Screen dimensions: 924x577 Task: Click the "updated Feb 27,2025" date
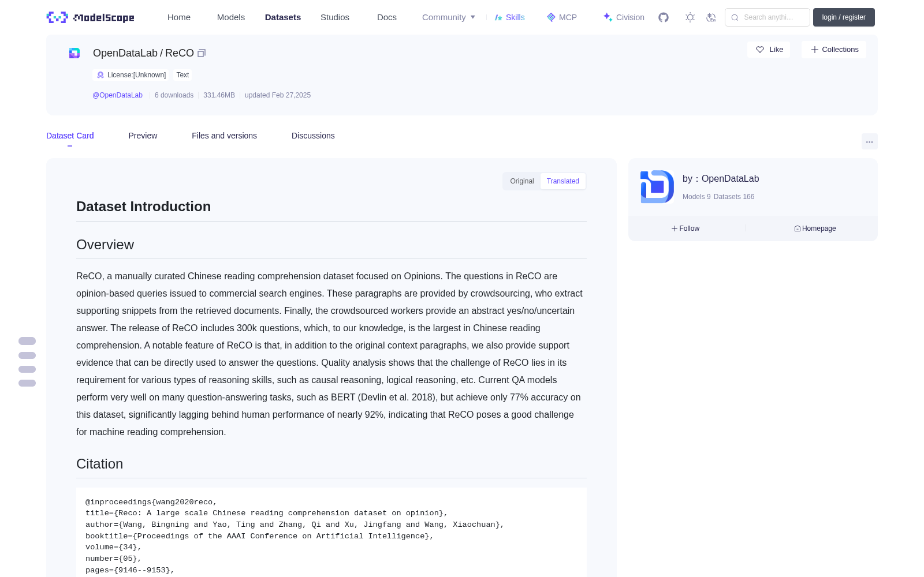click(x=278, y=95)
